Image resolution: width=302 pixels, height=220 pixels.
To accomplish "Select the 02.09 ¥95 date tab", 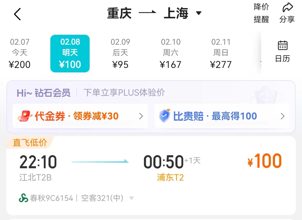I will coord(120,53).
